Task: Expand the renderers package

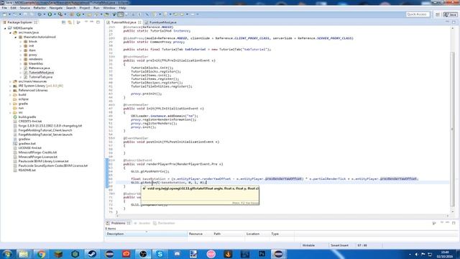Action: (x=21, y=59)
